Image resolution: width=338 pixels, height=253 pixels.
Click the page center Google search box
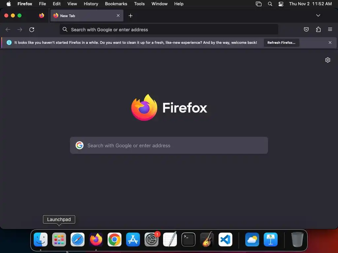[169, 145]
